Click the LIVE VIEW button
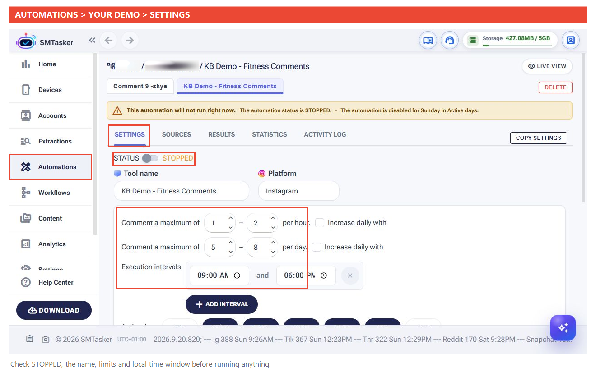This screenshot has width=596, height=377. tap(547, 66)
